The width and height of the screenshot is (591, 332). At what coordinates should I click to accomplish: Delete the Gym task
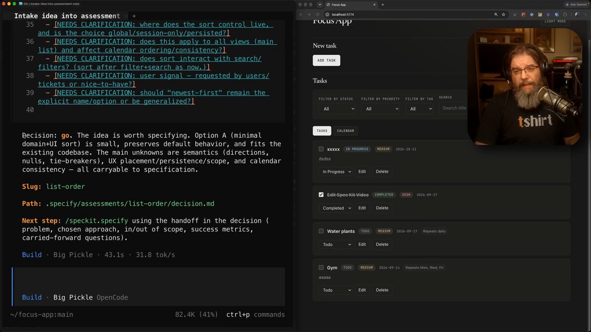[x=382, y=290]
